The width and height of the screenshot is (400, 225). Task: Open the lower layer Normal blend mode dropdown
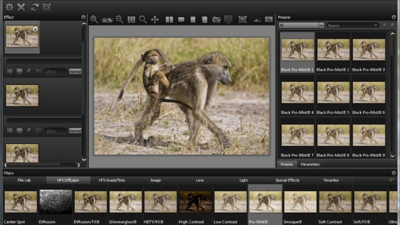(x=75, y=131)
